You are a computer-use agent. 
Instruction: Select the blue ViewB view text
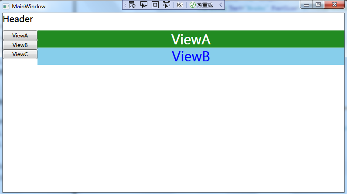[x=191, y=57]
